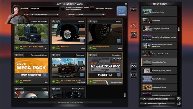Deactivate Squirrel Painted Wheels green indicator
The height and width of the screenshot is (109, 193).
coord(90,48)
